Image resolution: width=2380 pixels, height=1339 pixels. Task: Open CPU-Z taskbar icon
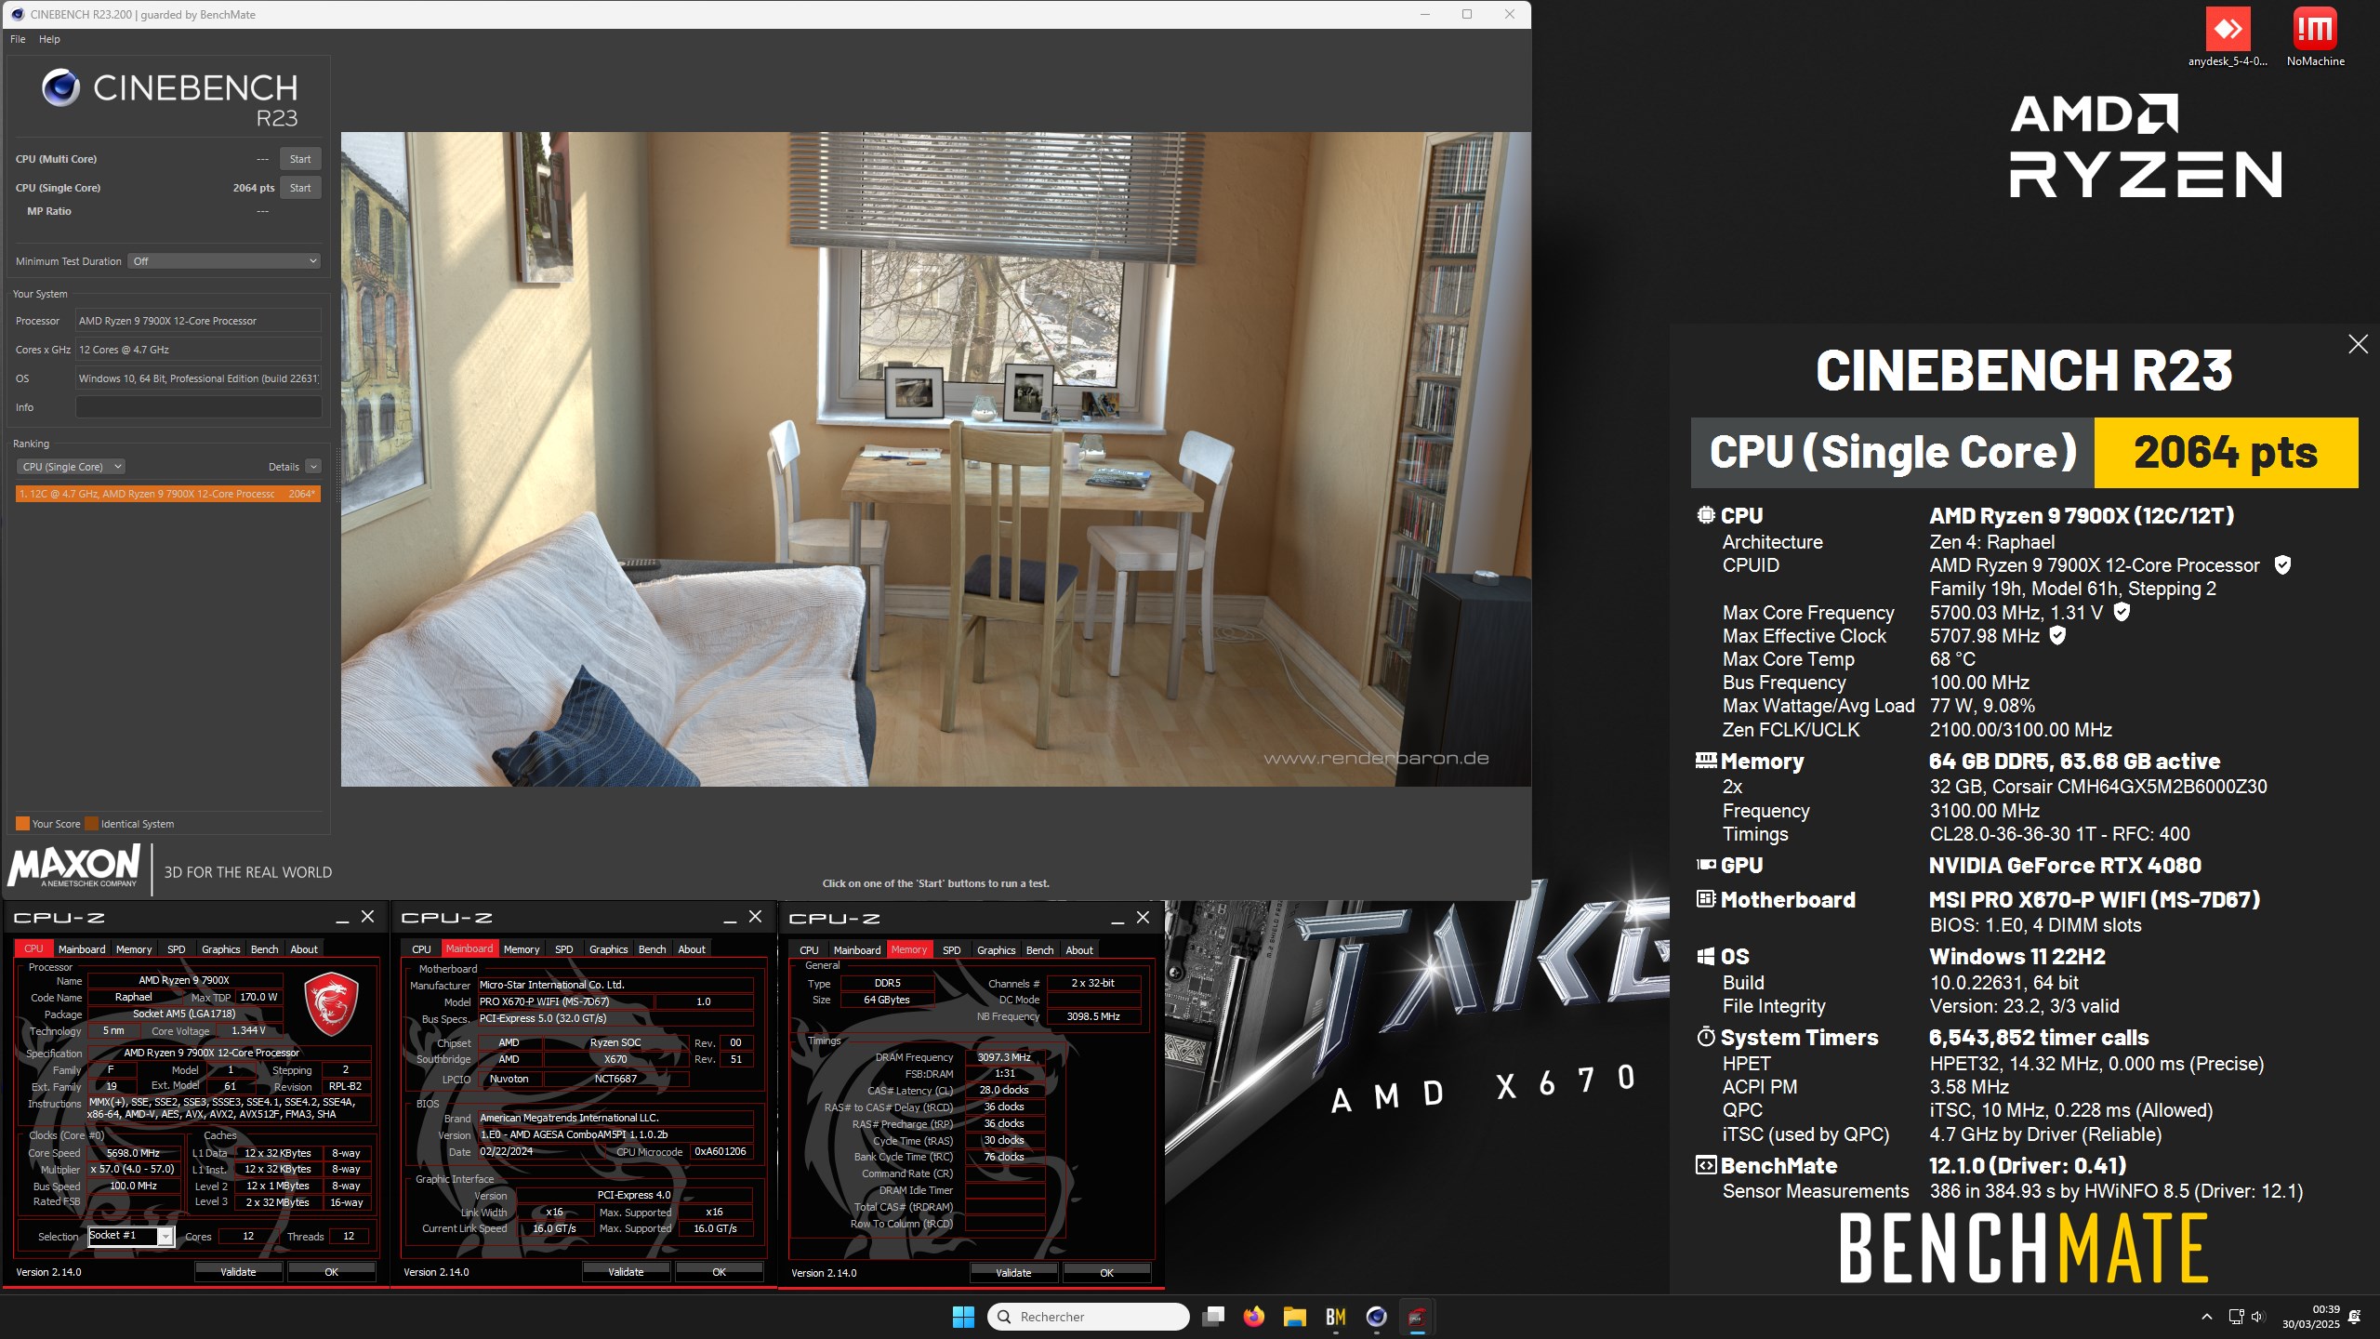click(x=1417, y=1317)
